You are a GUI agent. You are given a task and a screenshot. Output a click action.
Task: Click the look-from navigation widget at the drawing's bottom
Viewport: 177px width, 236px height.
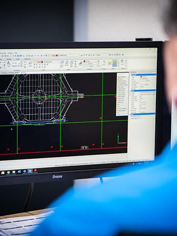point(84,148)
